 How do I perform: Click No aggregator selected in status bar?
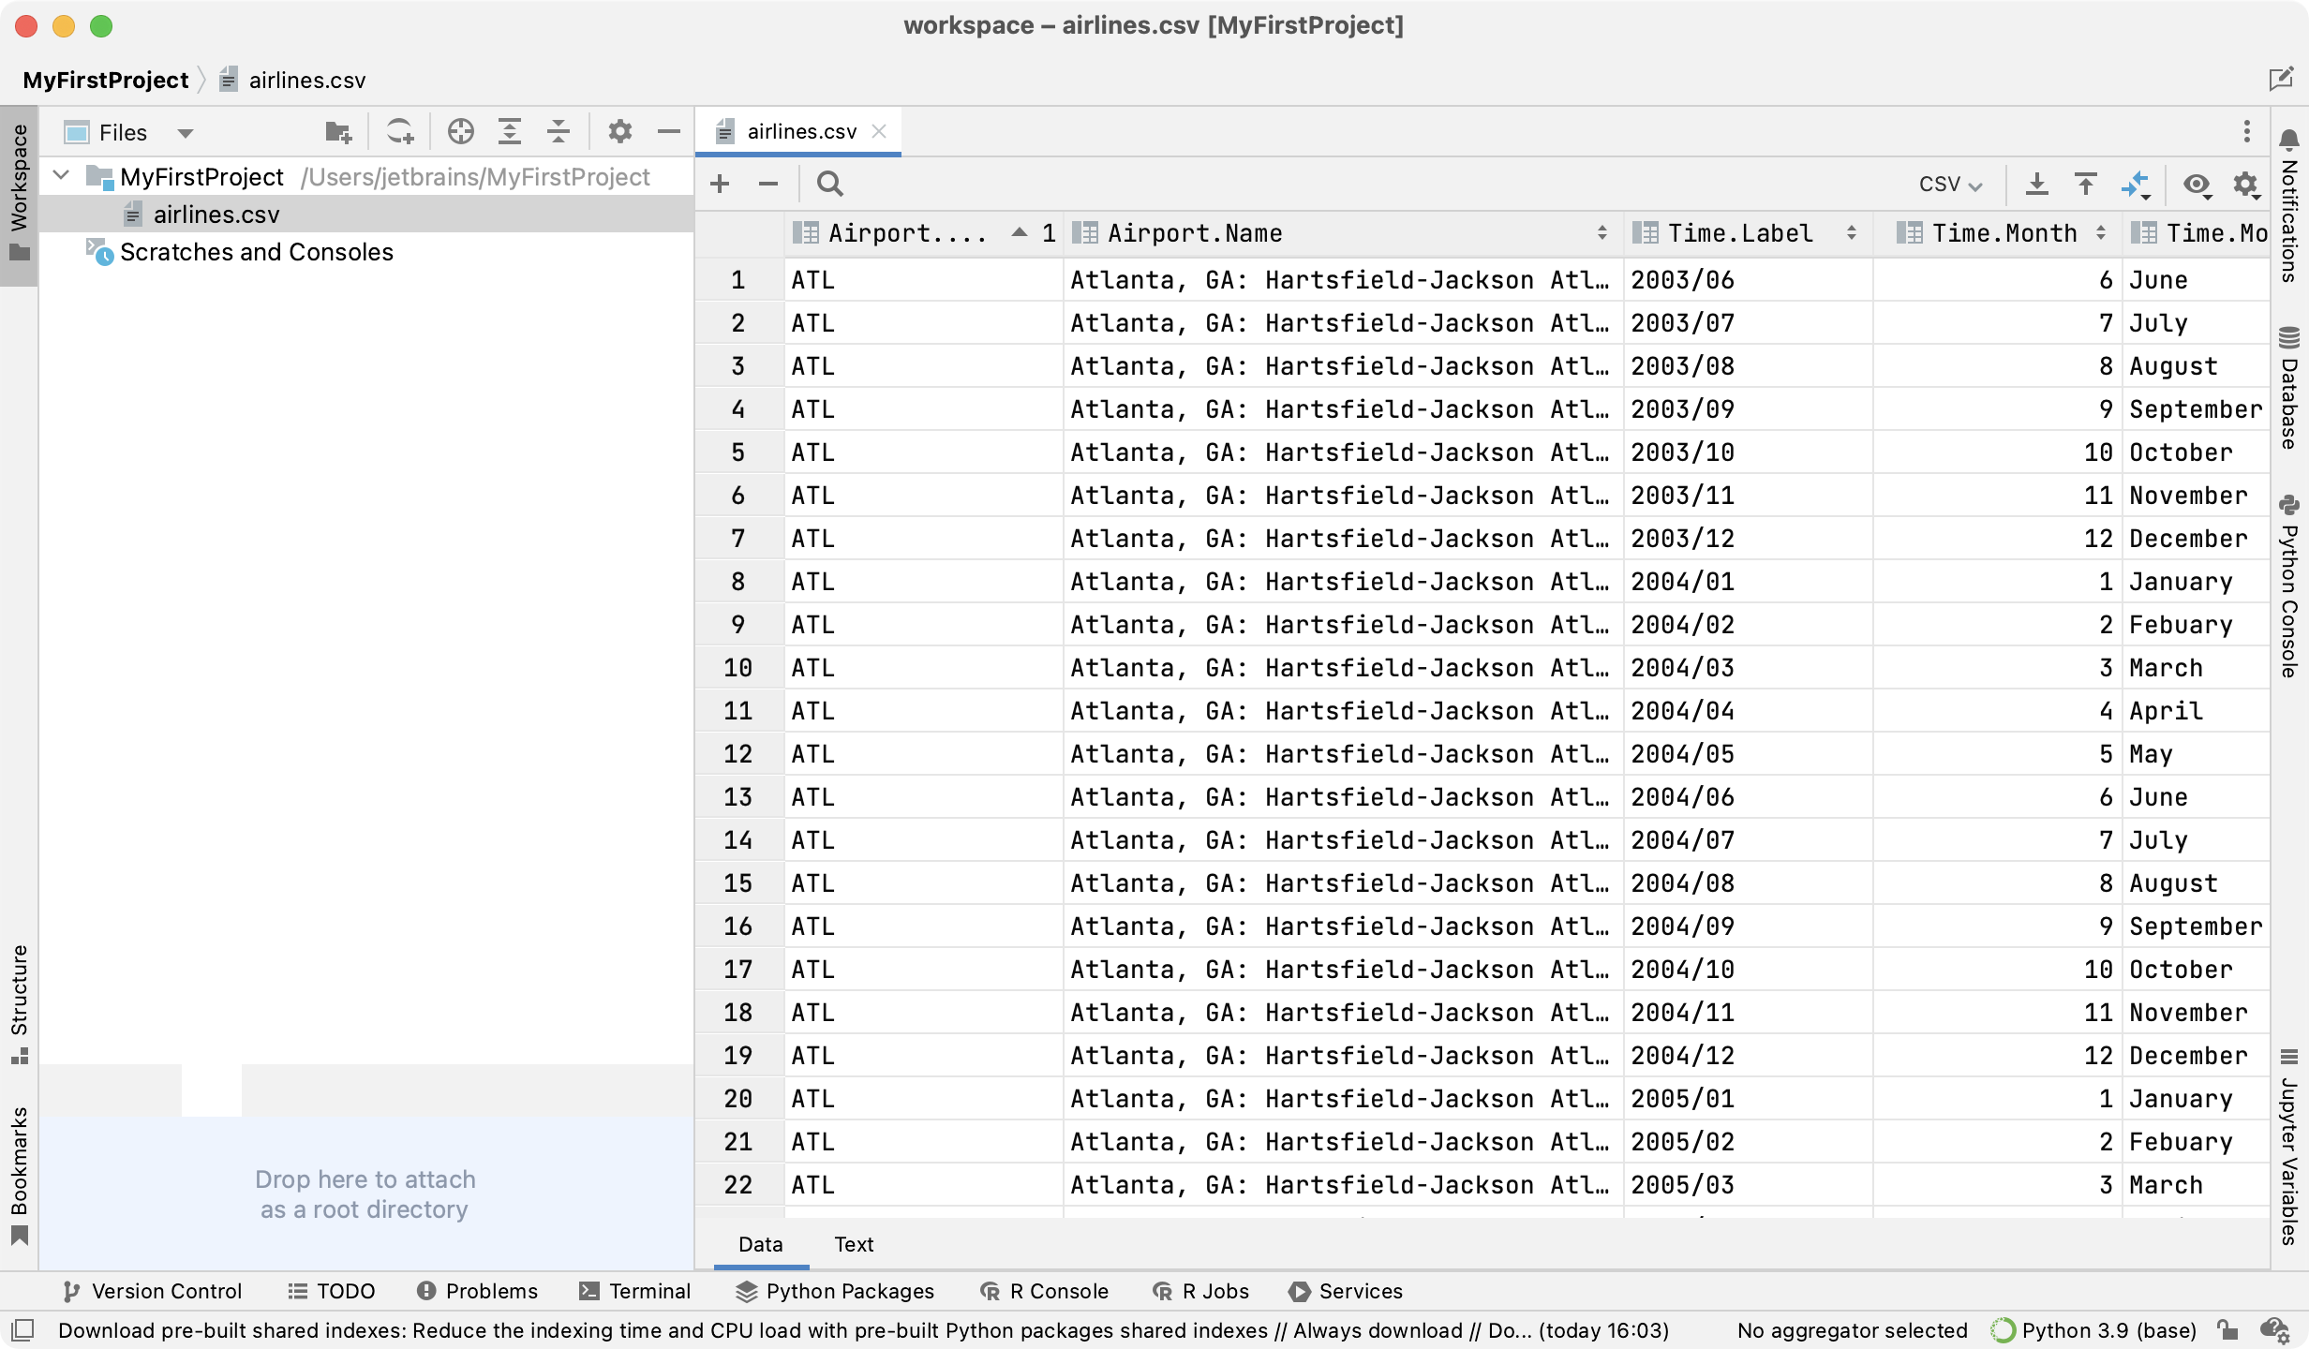1852,1330
